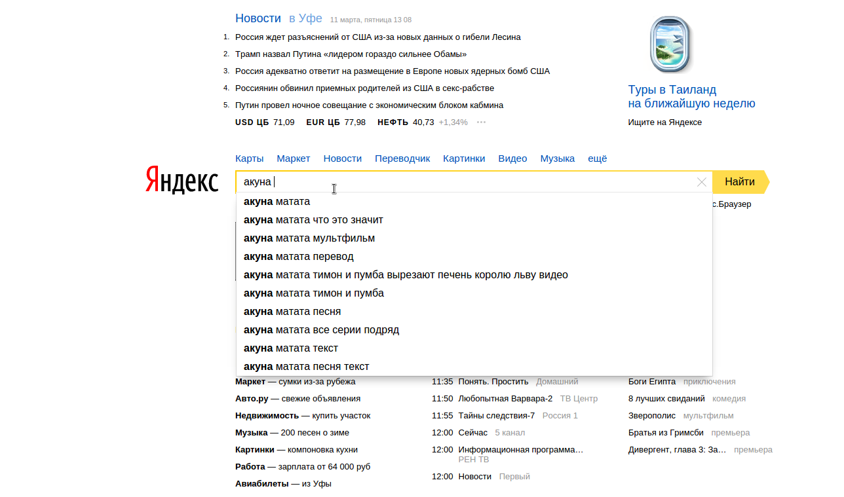Open TV listing 'Сейчас' on 5 канал
Screen dimensions: 844x497
click(473, 433)
